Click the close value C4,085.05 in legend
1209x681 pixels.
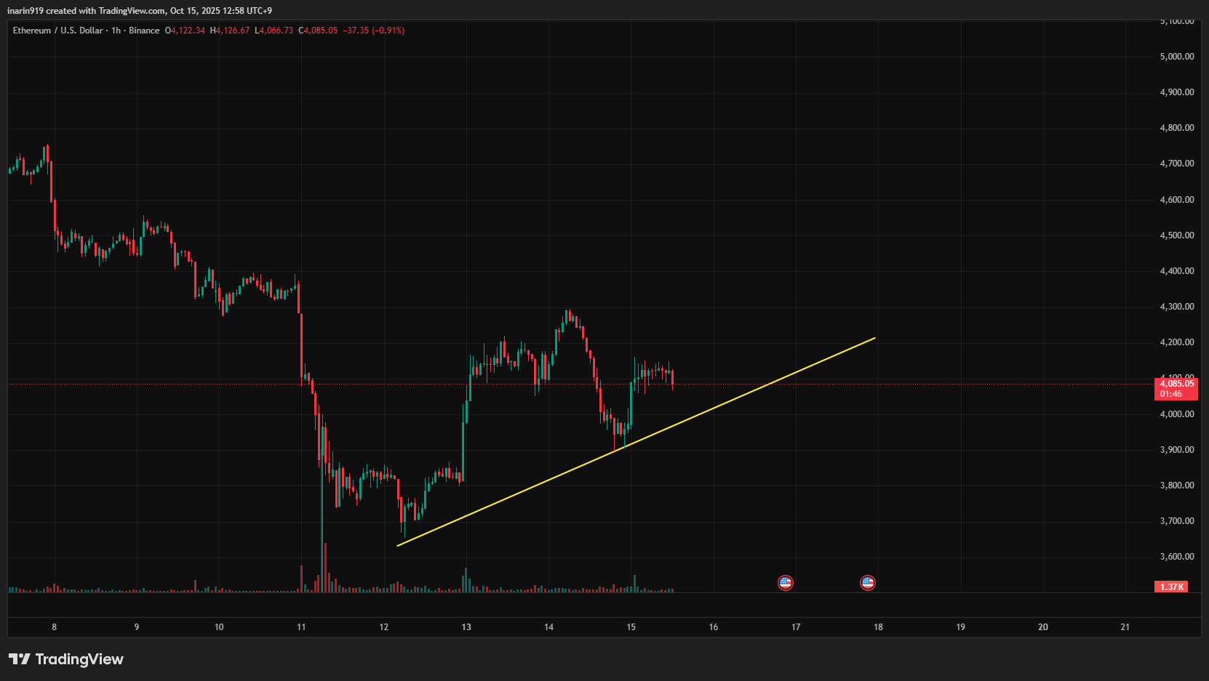click(x=318, y=31)
